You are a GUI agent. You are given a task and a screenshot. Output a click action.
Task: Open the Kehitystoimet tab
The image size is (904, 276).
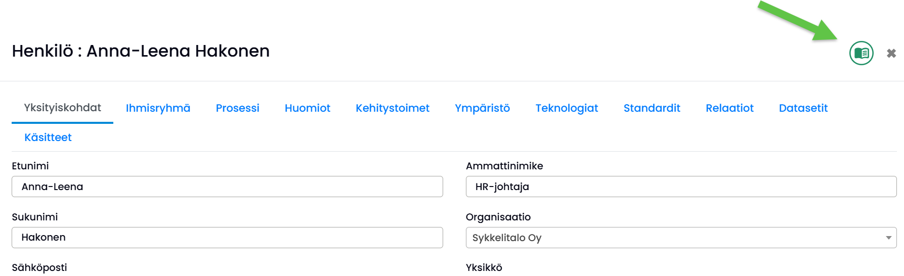(392, 108)
